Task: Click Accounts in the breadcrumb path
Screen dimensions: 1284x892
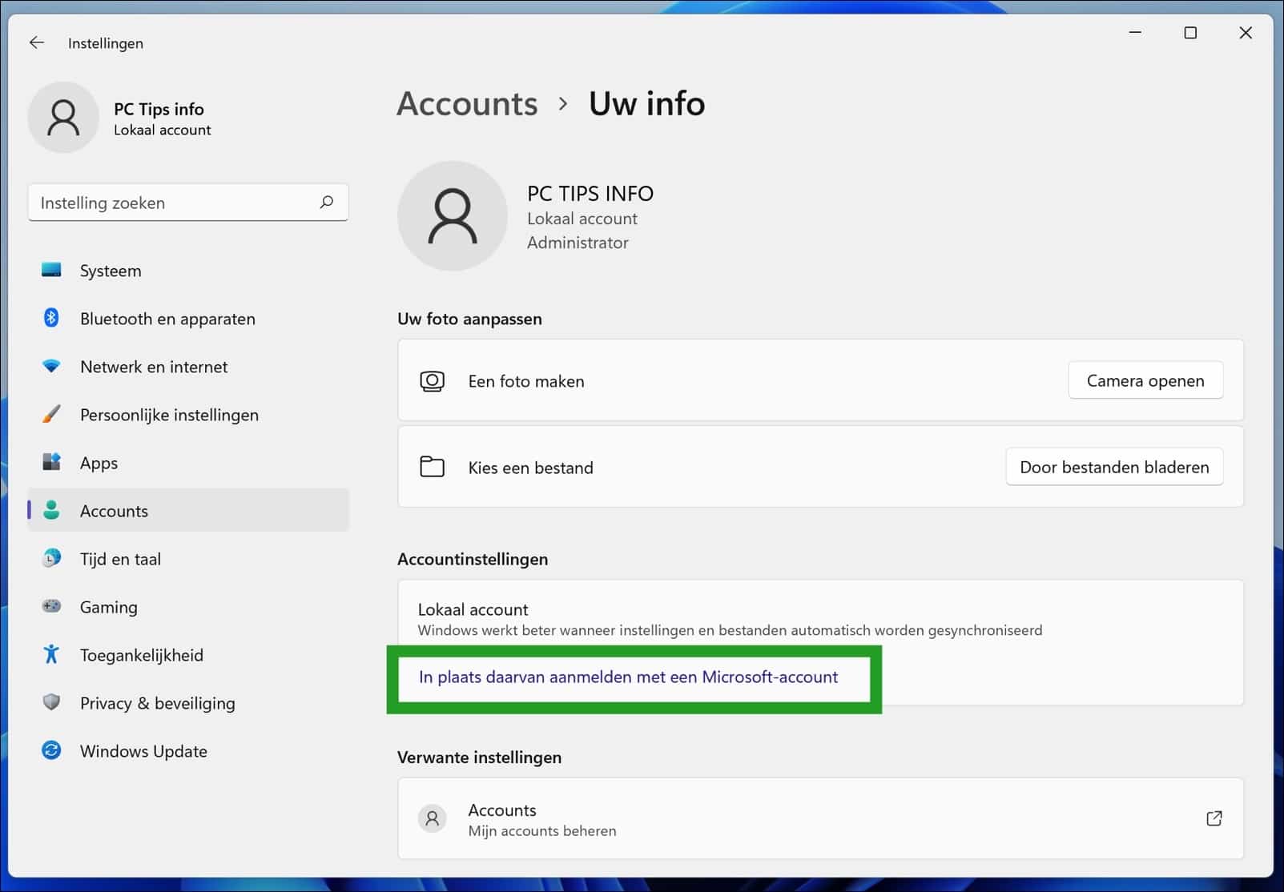Action: [467, 103]
